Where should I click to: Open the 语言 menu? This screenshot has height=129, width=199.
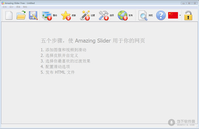click(18, 7)
